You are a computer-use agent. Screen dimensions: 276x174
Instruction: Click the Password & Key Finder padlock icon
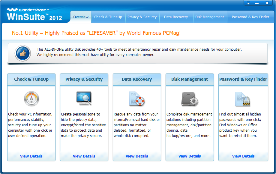(243, 99)
